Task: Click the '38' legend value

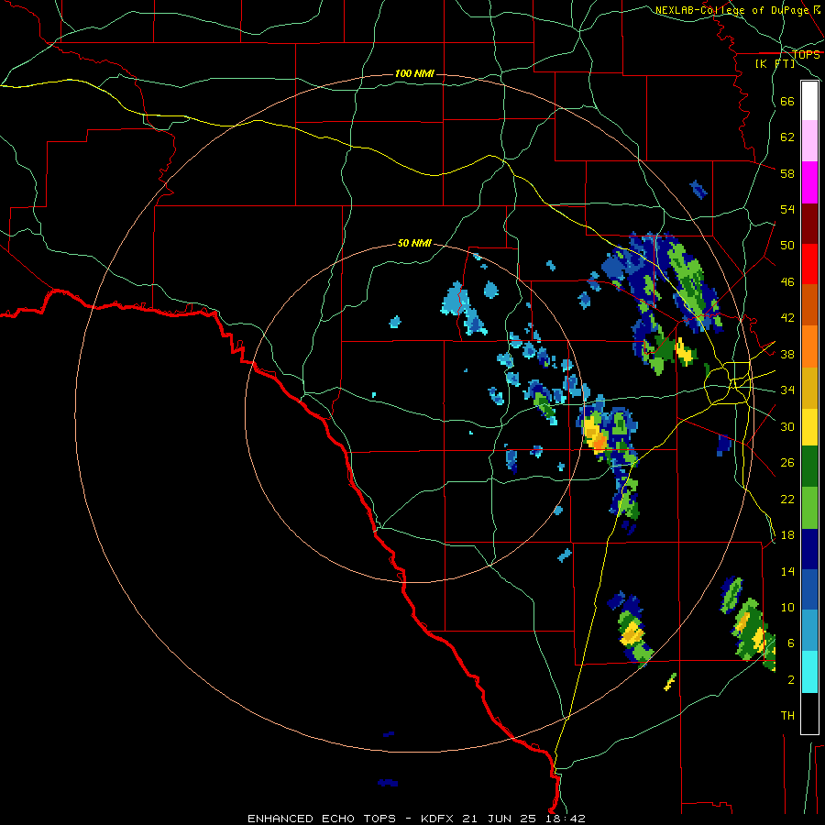Action: click(787, 354)
